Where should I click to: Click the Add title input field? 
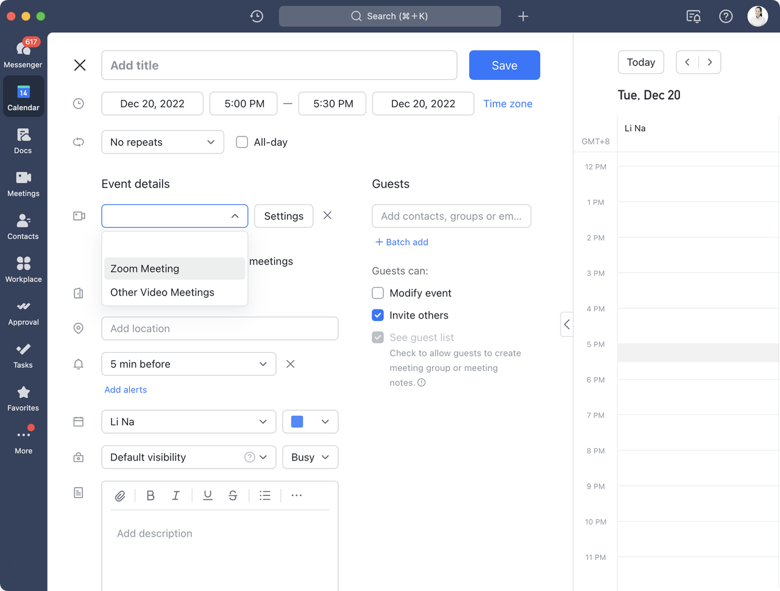tap(279, 65)
